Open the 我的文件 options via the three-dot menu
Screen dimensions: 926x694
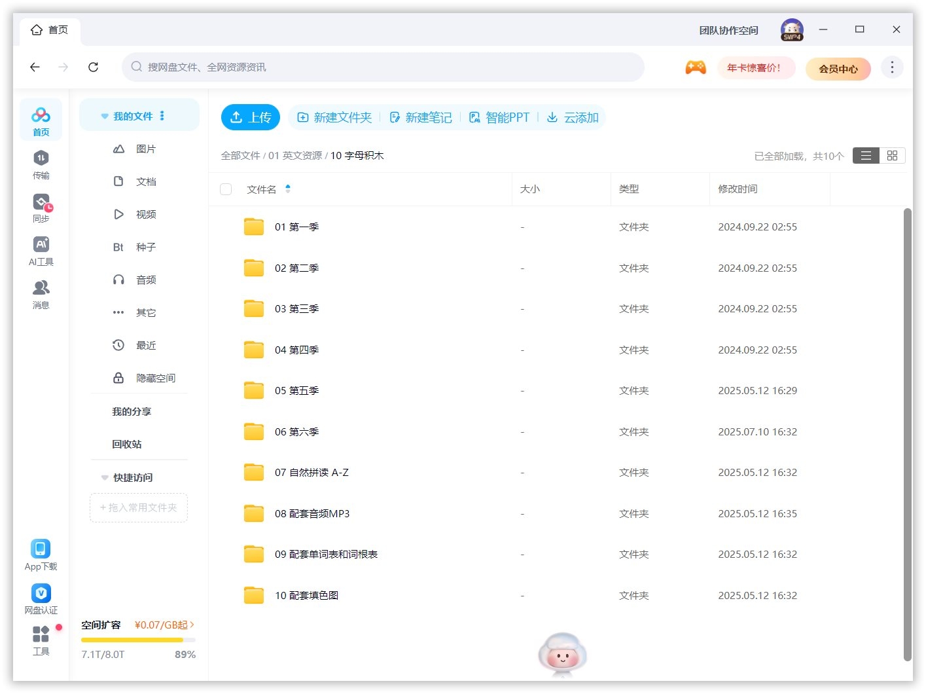coord(162,115)
